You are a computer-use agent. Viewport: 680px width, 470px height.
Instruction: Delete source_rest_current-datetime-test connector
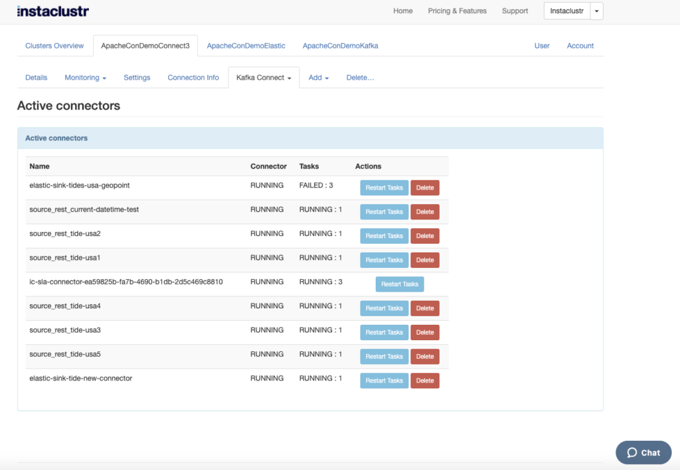[x=425, y=211]
